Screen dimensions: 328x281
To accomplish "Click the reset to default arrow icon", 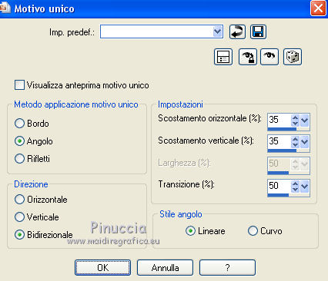I will tap(237, 31).
